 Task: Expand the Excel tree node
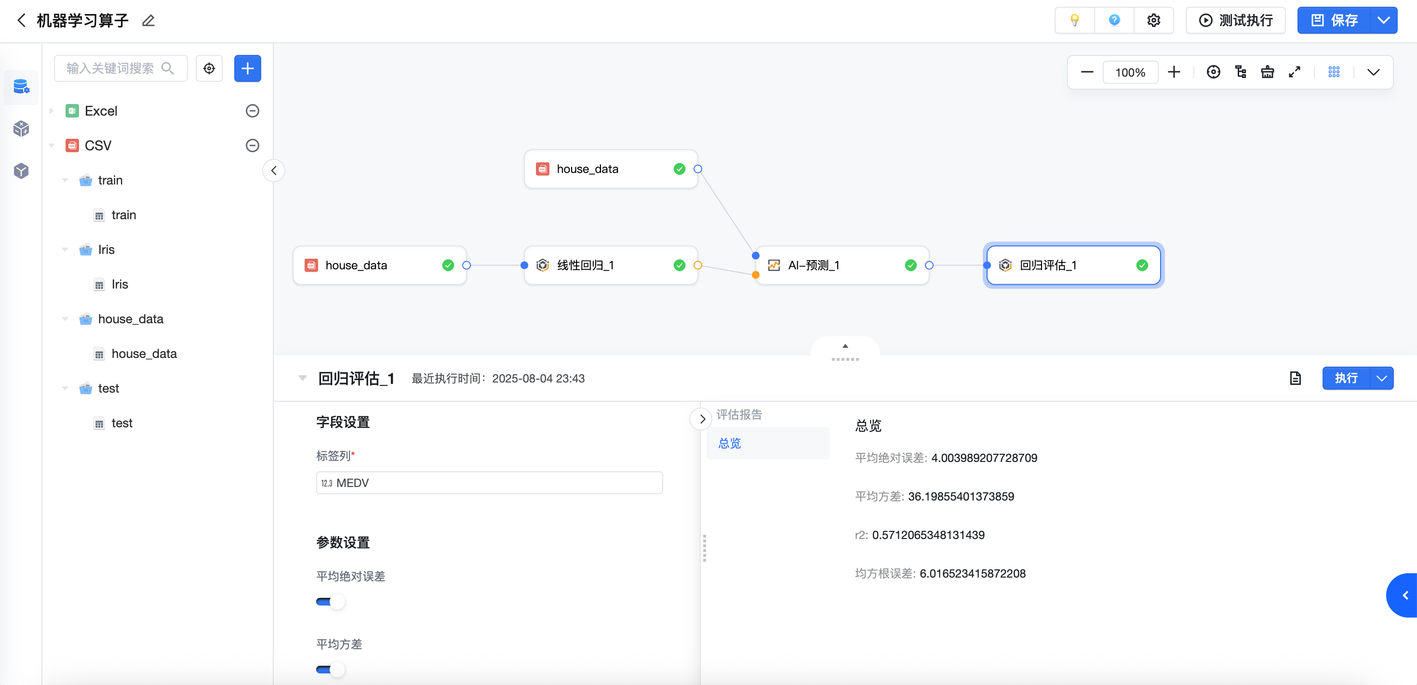pos(52,111)
